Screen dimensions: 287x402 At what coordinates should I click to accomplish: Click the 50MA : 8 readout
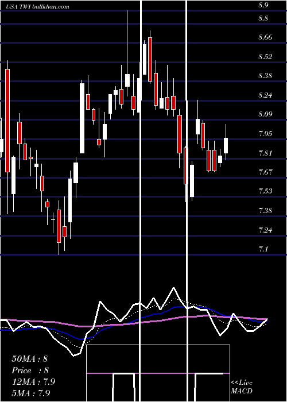tap(29, 359)
